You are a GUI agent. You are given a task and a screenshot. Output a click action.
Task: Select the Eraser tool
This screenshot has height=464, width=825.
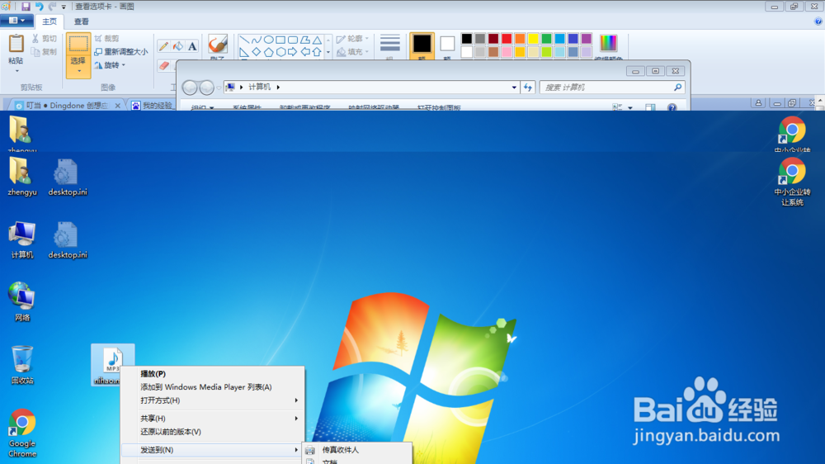(164, 65)
